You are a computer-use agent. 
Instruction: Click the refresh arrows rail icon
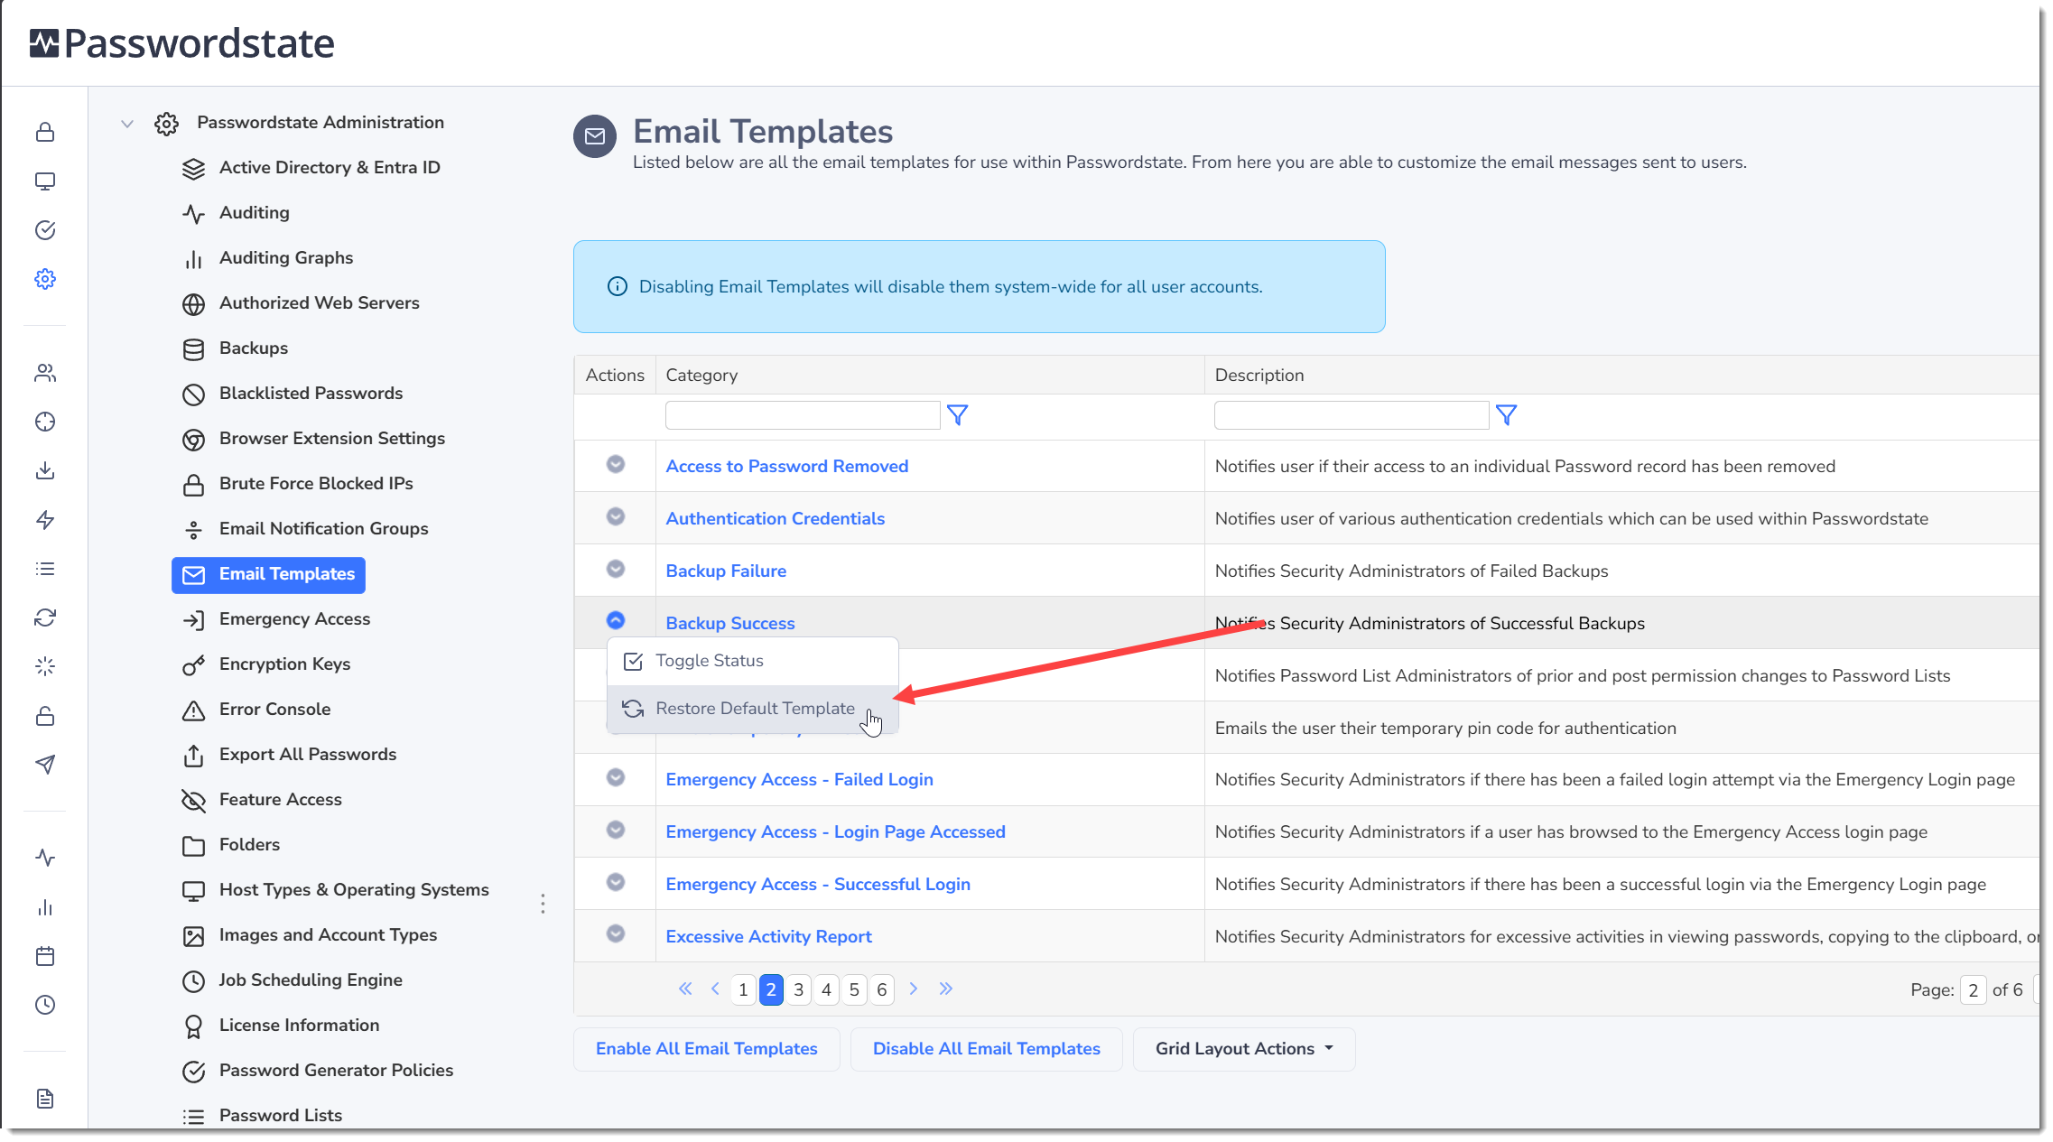45,617
